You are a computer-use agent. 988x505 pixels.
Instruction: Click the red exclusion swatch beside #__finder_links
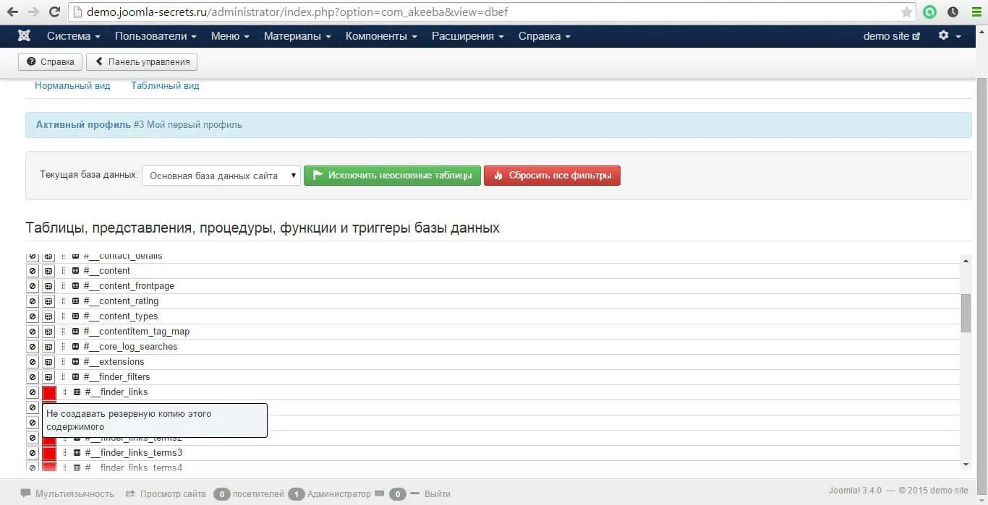[x=48, y=392]
